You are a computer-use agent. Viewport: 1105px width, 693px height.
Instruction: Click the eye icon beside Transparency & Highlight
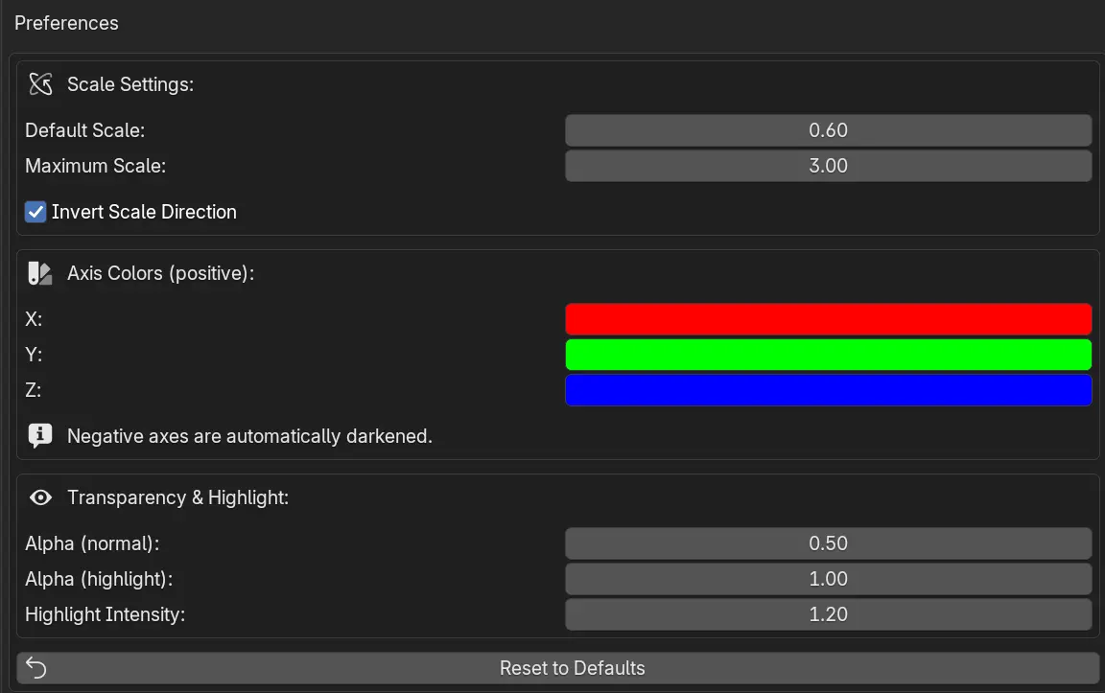pyautogui.click(x=40, y=497)
